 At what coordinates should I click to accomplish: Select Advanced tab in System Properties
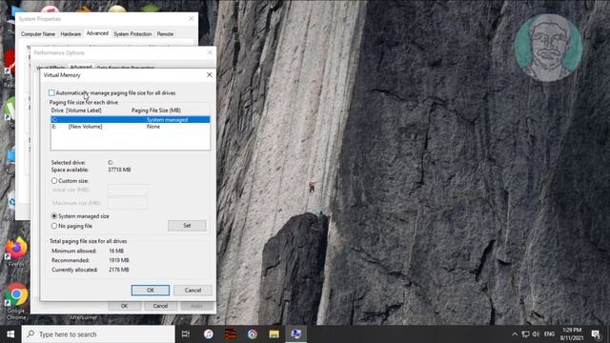(97, 33)
